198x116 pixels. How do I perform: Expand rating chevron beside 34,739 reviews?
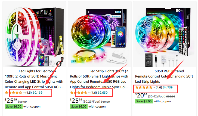coord(154,88)
